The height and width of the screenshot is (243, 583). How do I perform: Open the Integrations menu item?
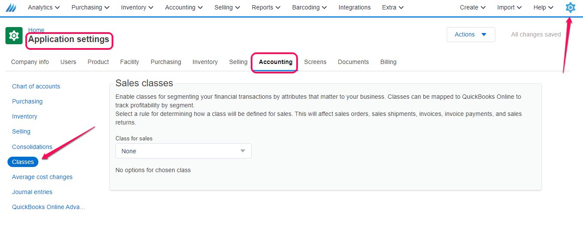[x=355, y=7]
